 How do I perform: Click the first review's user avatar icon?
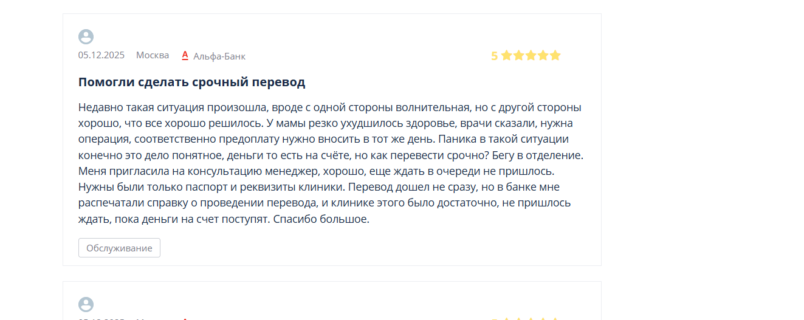[86, 37]
